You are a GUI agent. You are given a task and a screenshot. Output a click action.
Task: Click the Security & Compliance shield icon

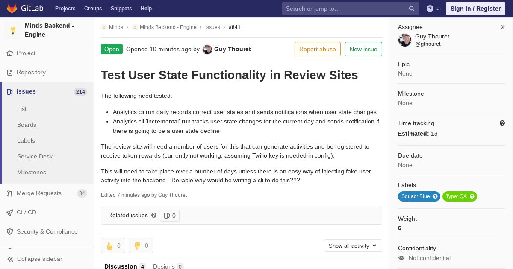coord(10,232)
